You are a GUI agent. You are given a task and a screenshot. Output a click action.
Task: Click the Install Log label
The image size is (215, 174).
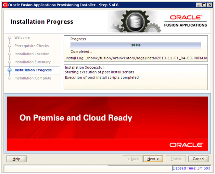[x=74, y=58]
